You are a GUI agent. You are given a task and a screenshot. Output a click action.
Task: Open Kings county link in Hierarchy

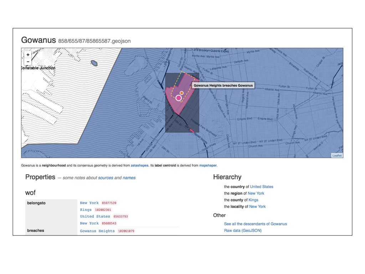[x=253, y=200]
